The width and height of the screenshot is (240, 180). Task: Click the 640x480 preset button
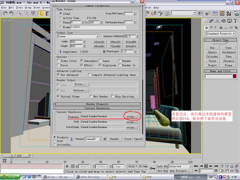pyautogui.click(x=99, y=46)
